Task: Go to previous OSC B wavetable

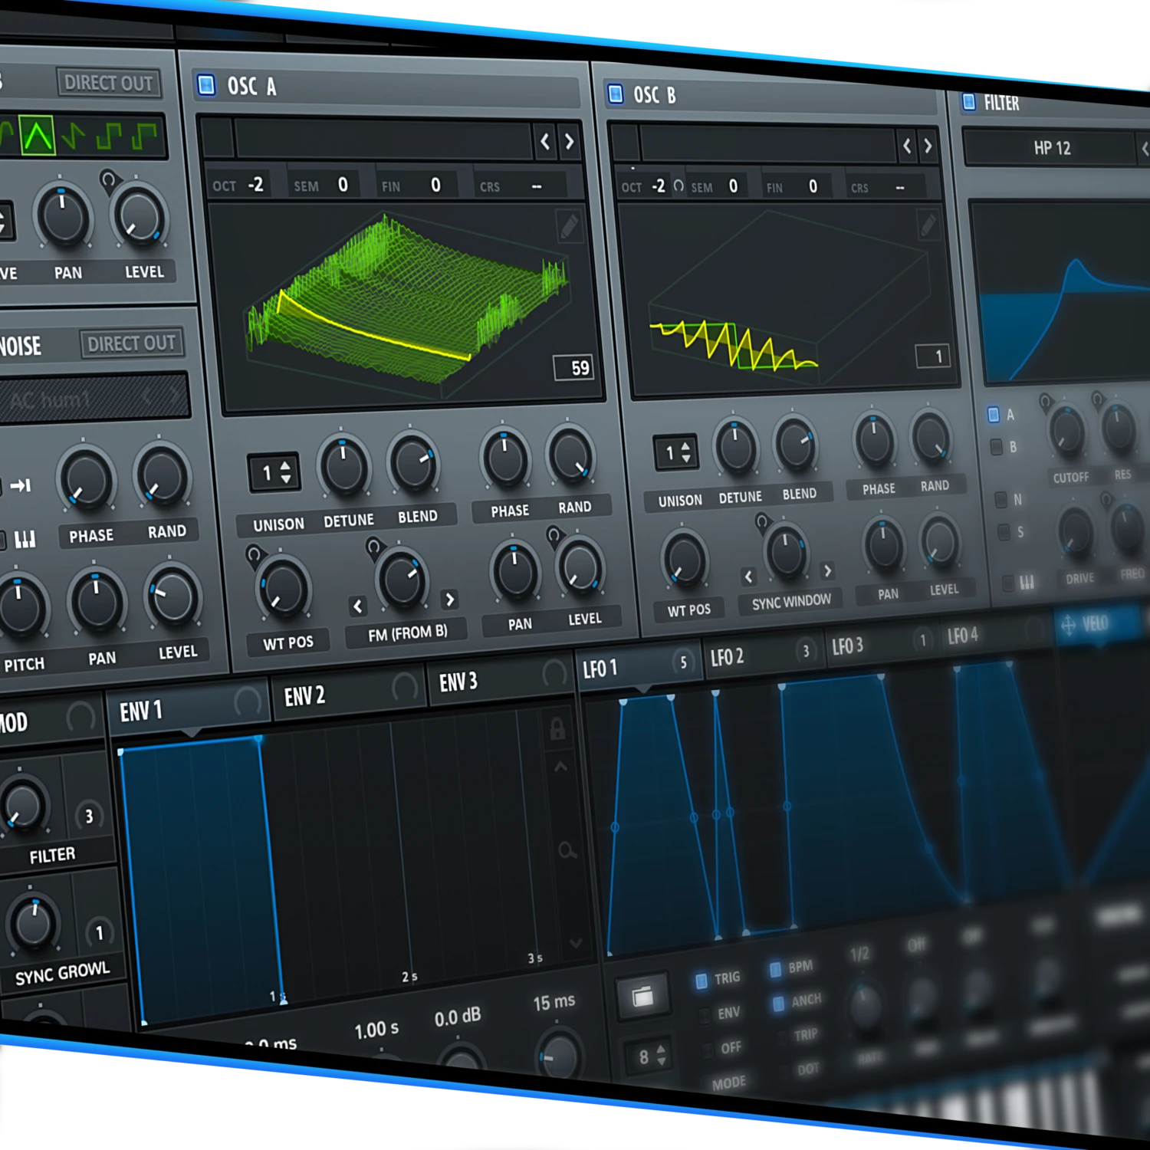Action: 907,146
